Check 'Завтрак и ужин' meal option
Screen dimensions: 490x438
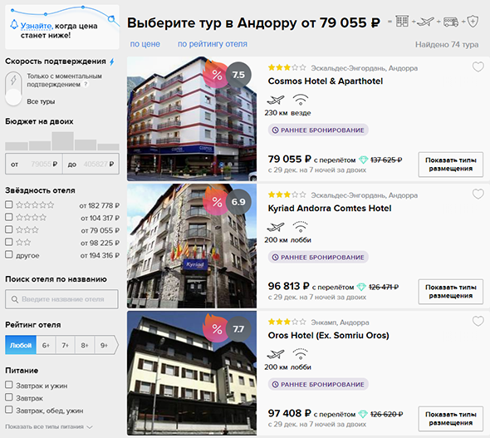pyautogui.click(x=9, y=385)
